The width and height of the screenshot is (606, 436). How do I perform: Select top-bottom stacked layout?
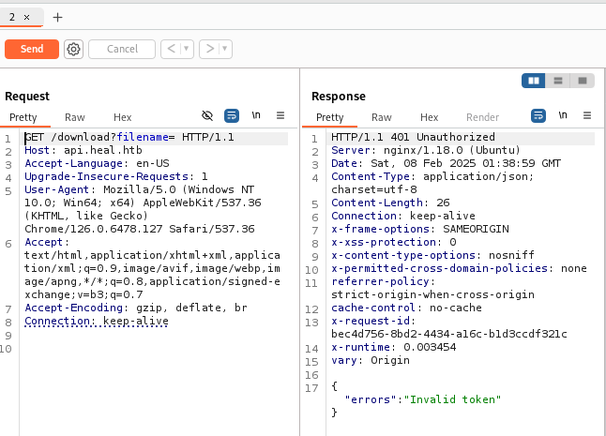coord(558,81)
